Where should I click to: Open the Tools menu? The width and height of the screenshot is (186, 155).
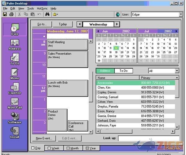[x=31, y=9]
